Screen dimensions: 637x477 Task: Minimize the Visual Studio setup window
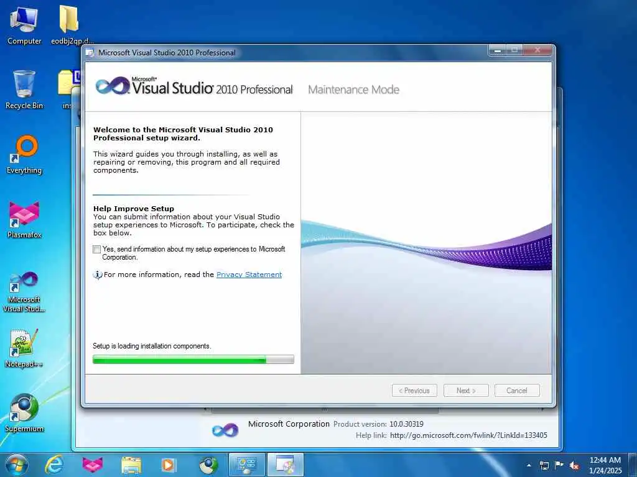point(497,50)
